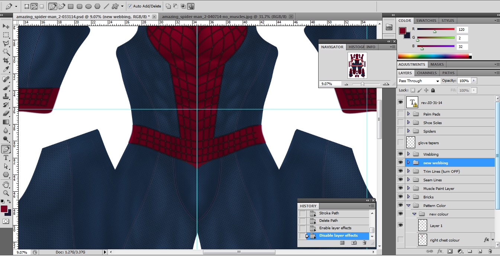Choose the Ellipse shape in options bar
Image resolution: width=500 pixels, height=256 pixels.
click(88, 6)
